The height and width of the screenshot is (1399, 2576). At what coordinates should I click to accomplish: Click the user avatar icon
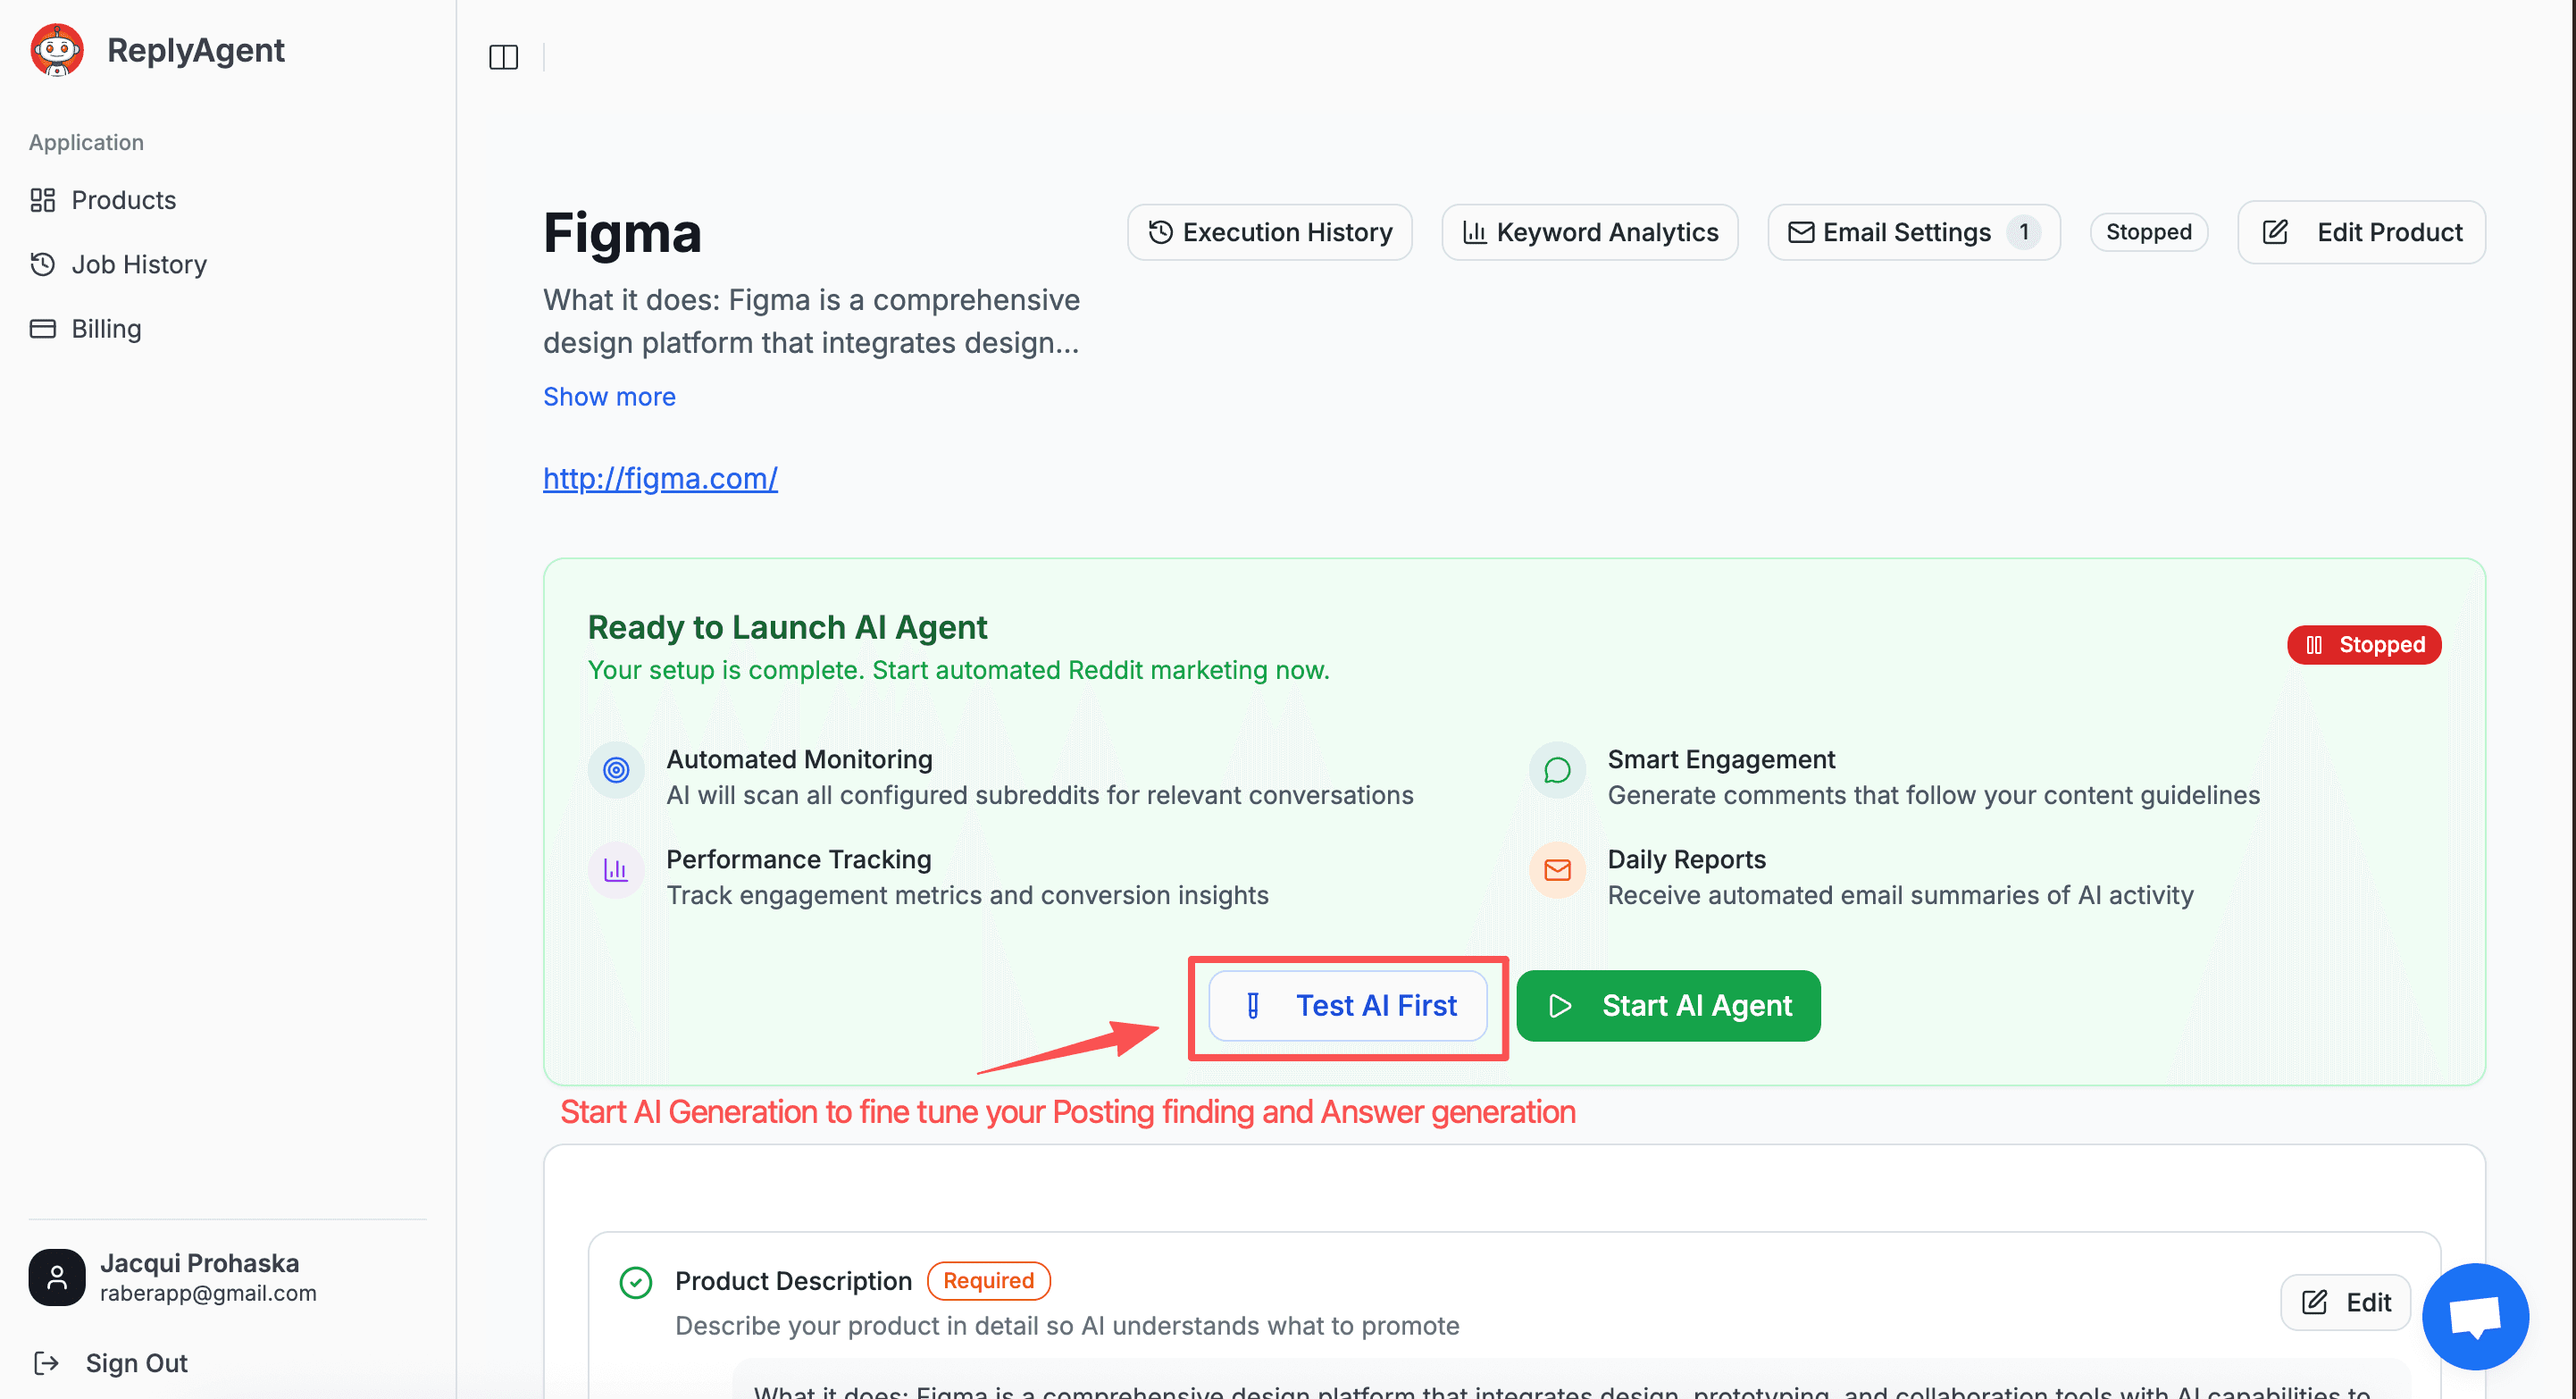click(57, 1277)
